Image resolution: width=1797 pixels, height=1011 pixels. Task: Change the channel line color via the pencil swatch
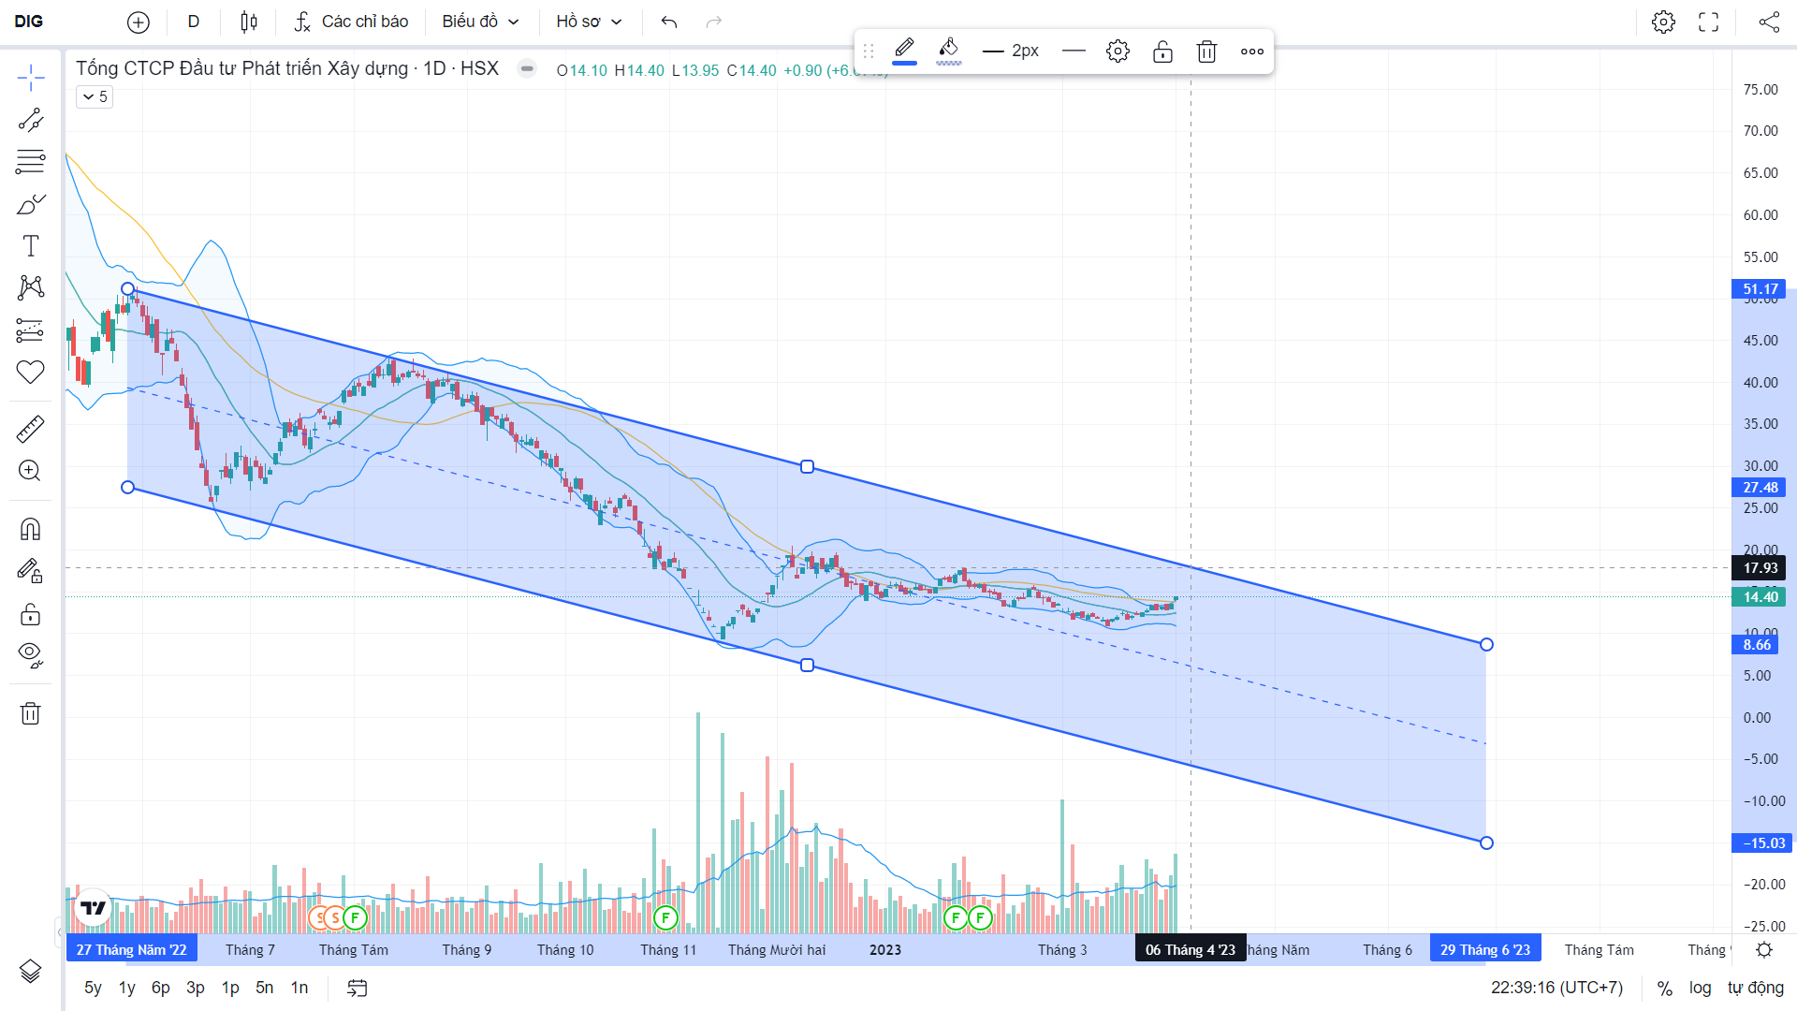tap(904, 50)
